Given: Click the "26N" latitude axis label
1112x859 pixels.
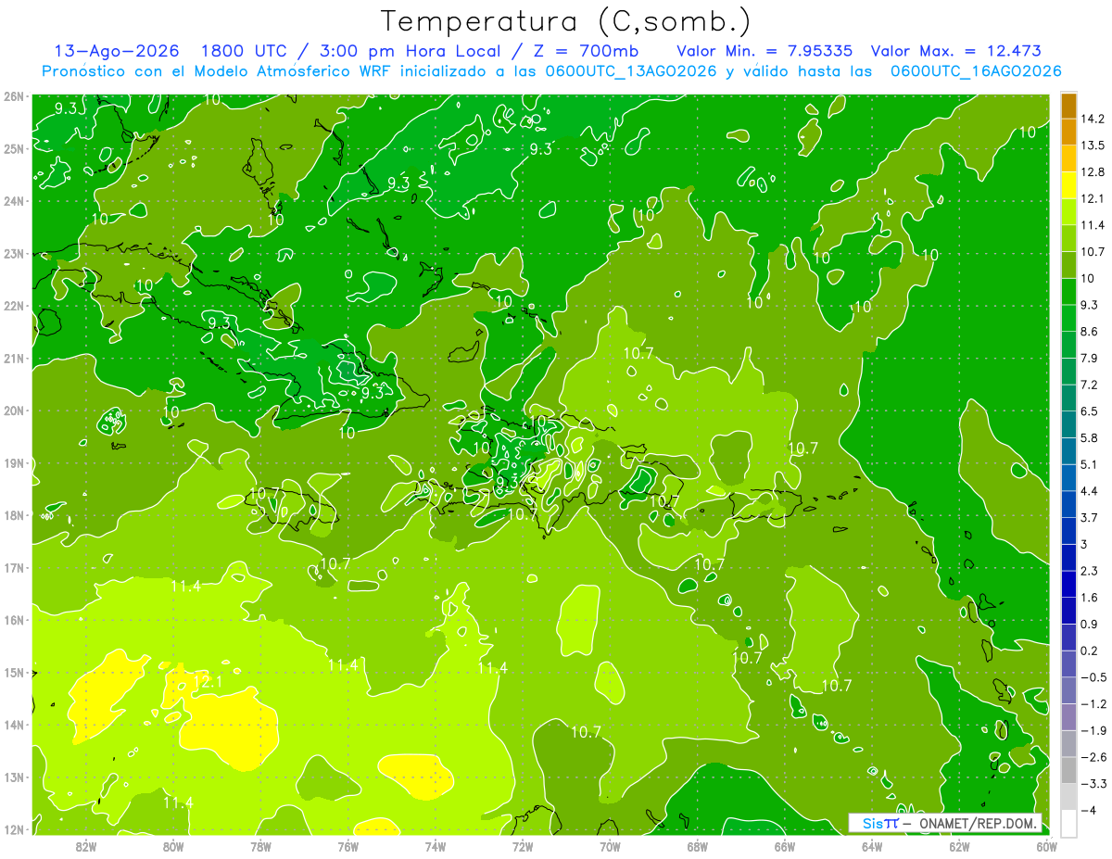Looking at the screenshot, I should (x=13, y=96).
